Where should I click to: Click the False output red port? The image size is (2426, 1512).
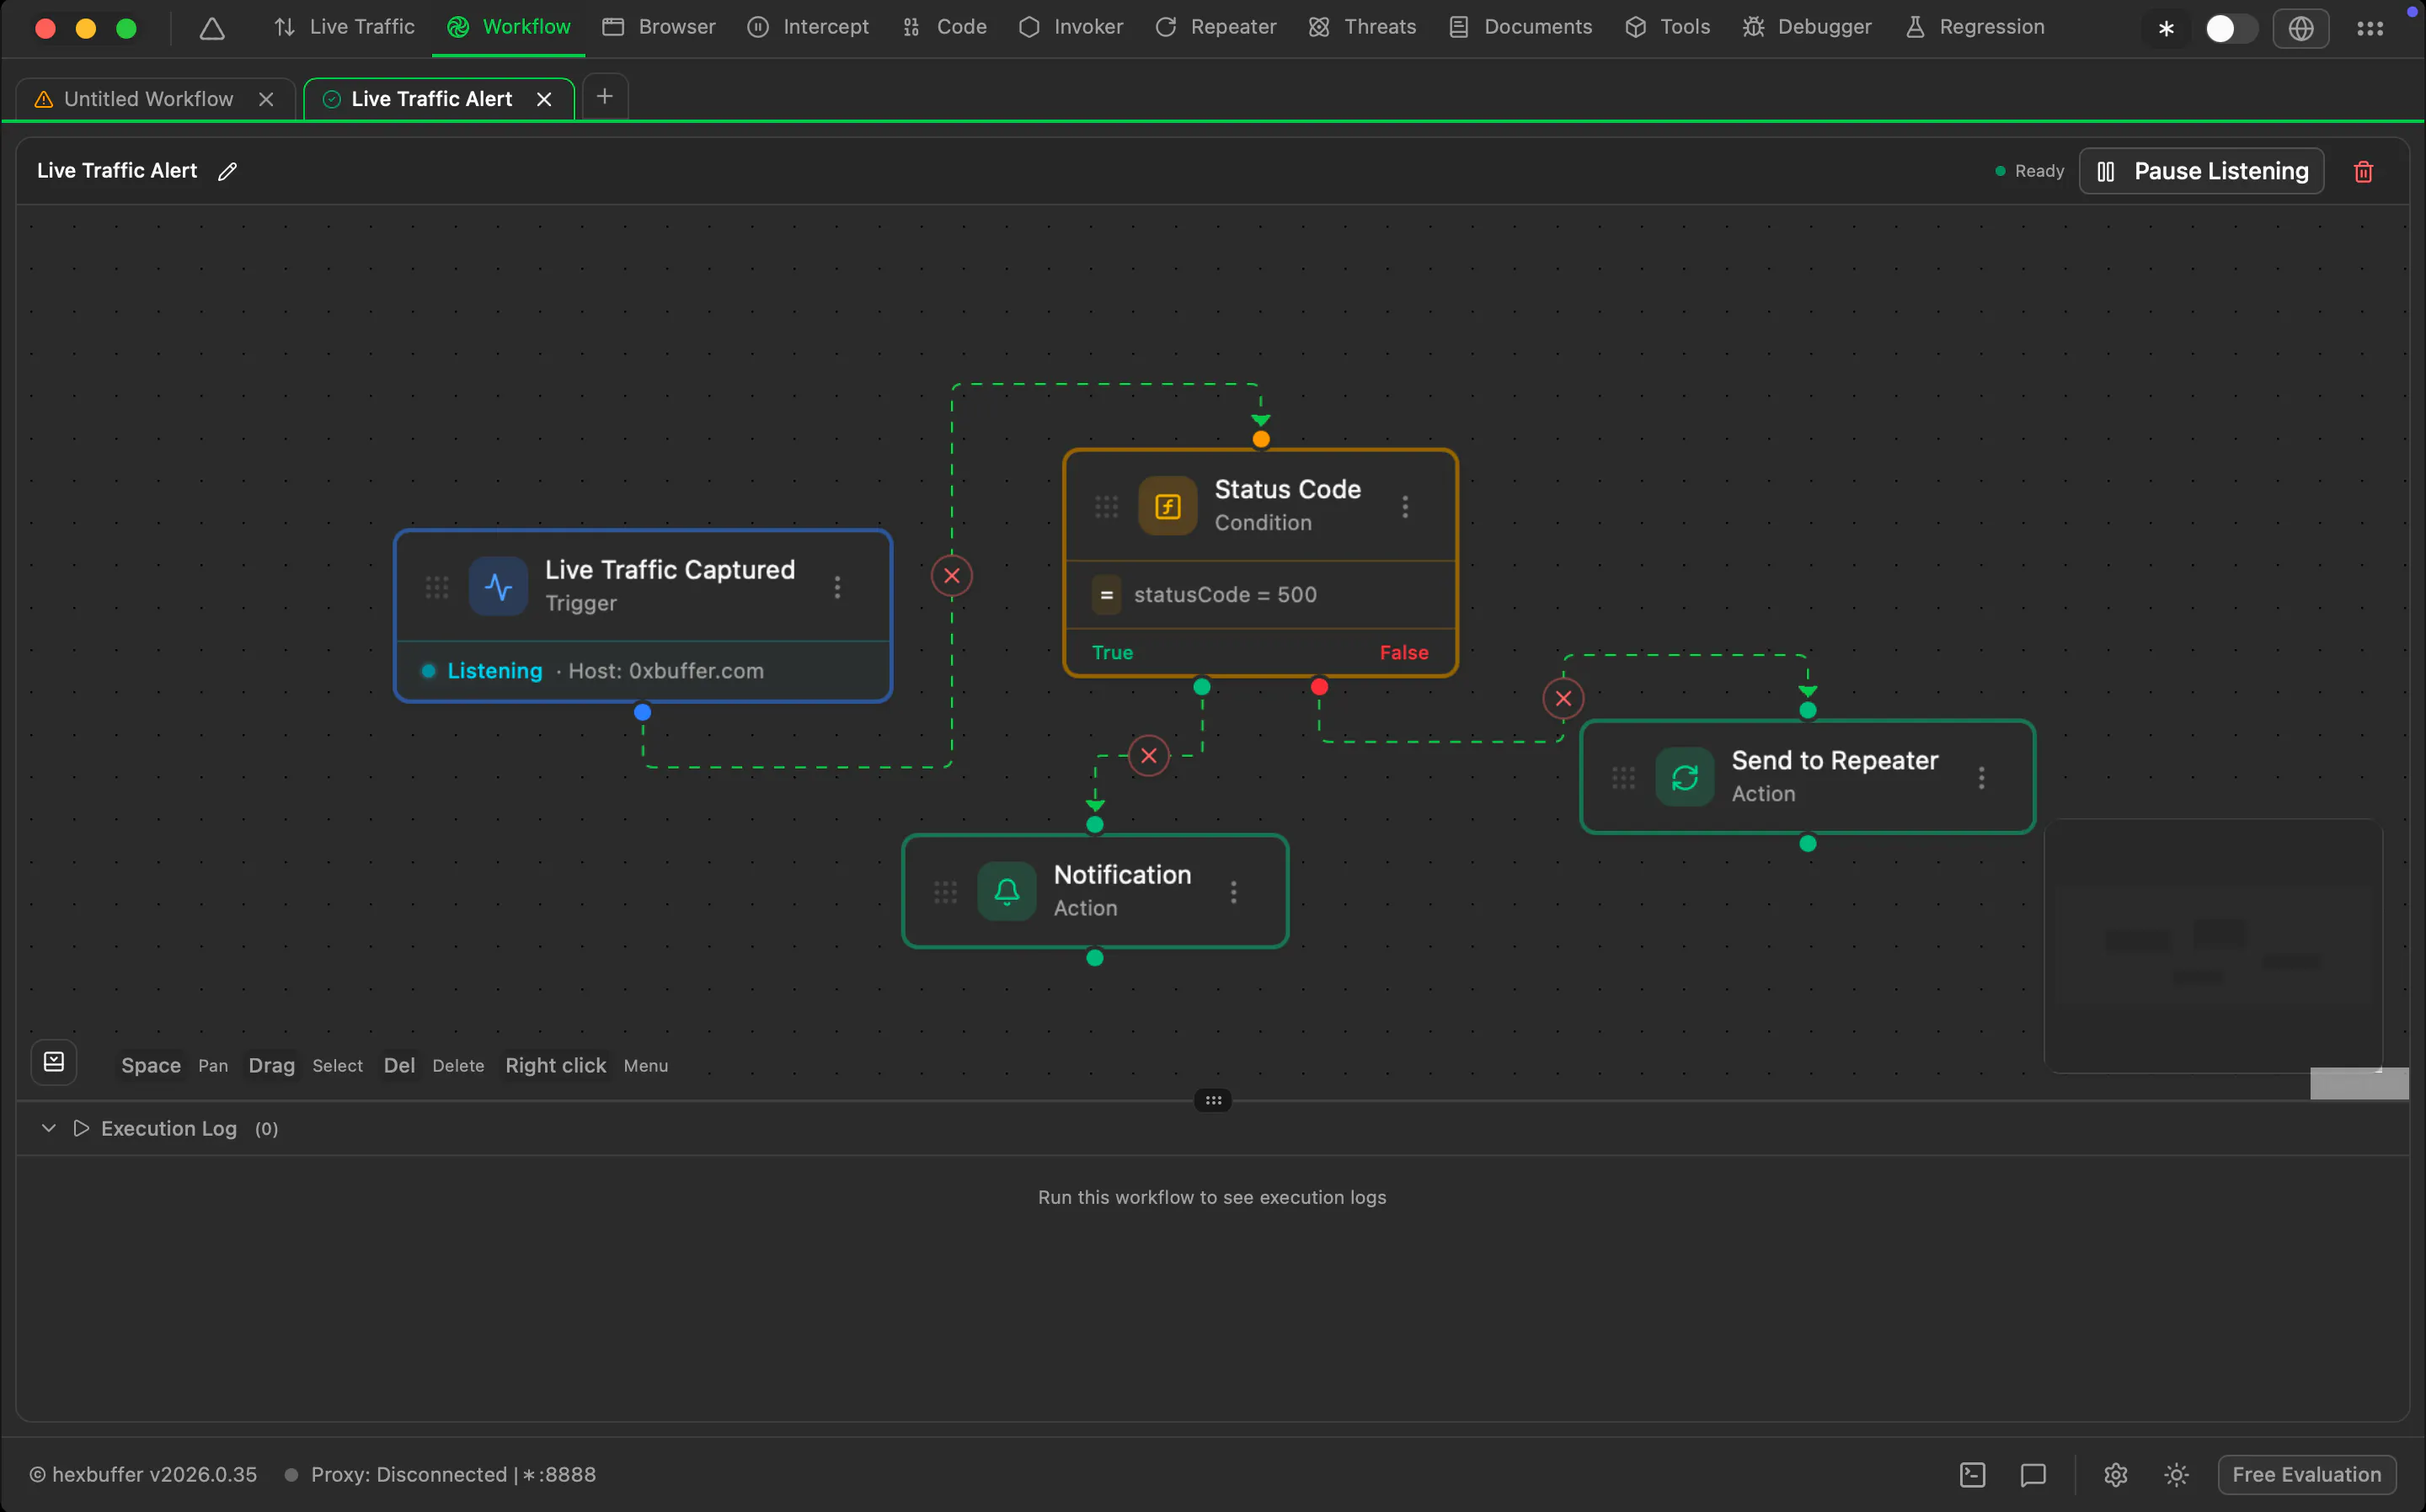point(1319,687)
